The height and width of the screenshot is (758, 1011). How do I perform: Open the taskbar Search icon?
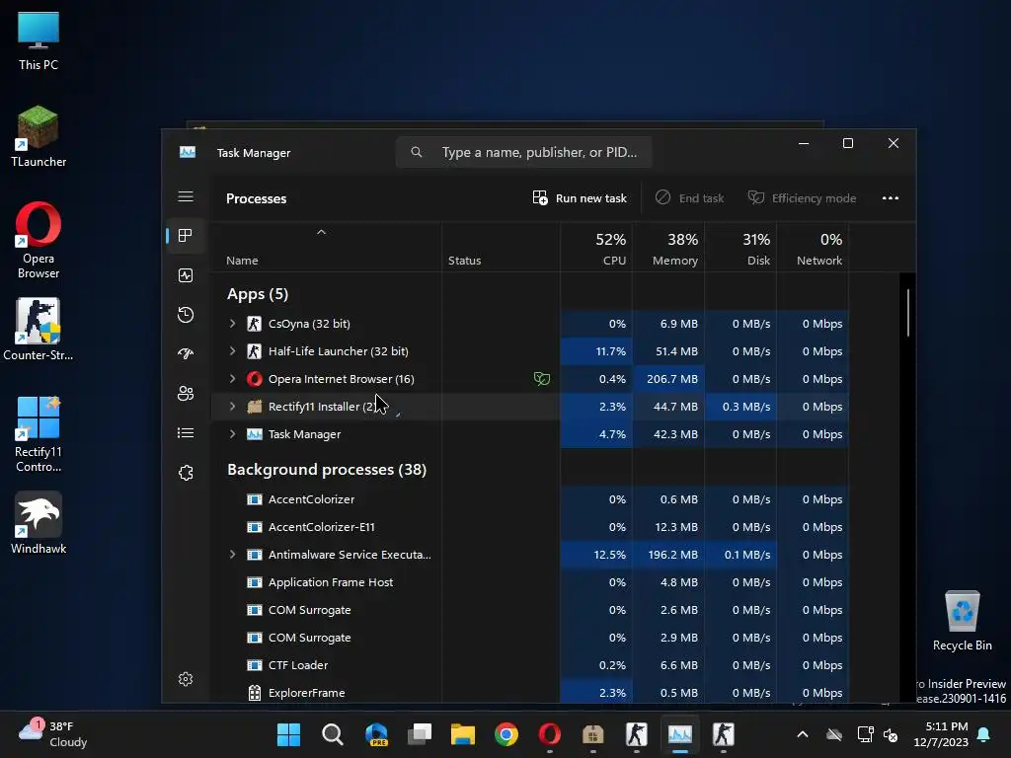pyautogui.click(x=333, y=734)
